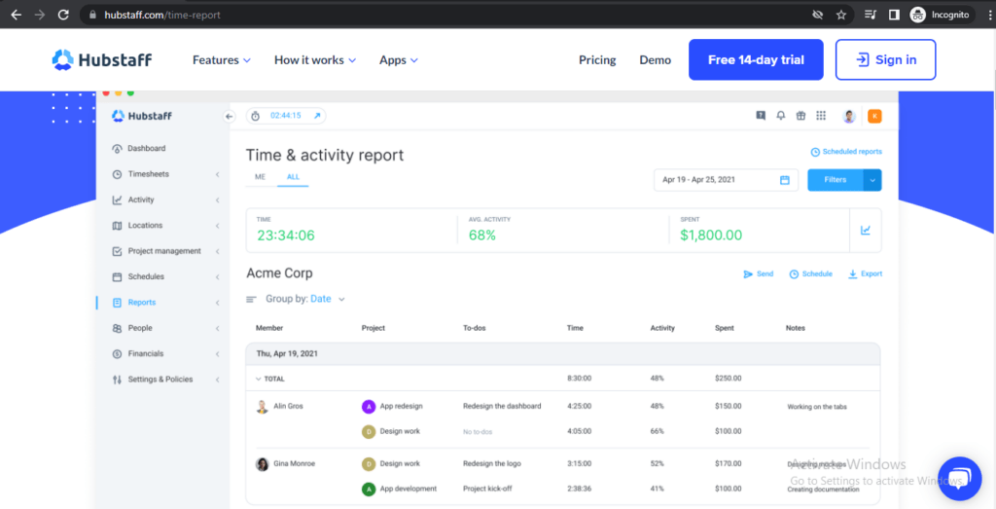Open the Features dropdown menu
The height and width of the screenshot is (509, 996).
(x=222, y=60)
